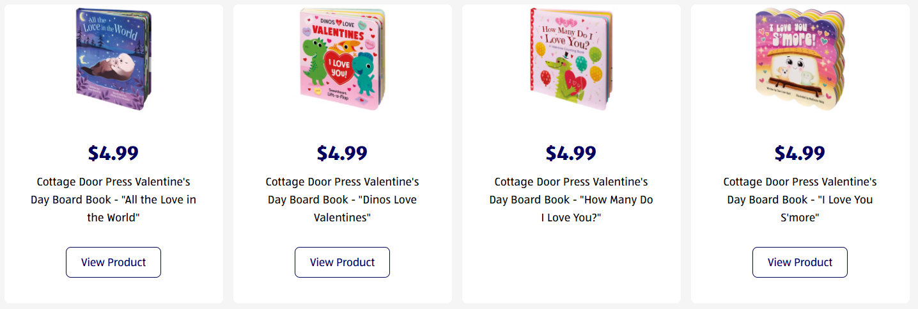
Task: Click the I Love You S'more book cover
Action: click(799, 59)
